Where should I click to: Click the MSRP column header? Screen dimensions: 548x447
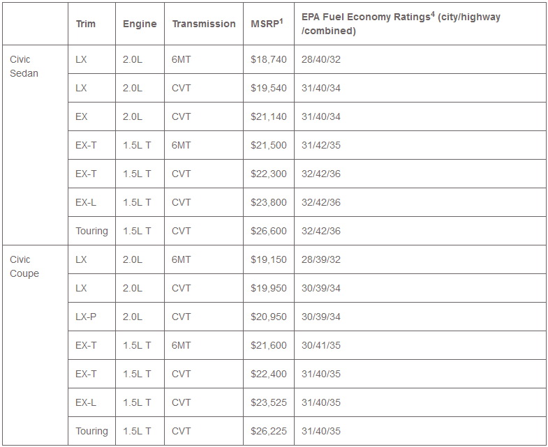coord(267,24)
